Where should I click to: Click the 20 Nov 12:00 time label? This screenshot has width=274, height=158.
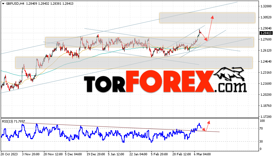tap(53, 154)
